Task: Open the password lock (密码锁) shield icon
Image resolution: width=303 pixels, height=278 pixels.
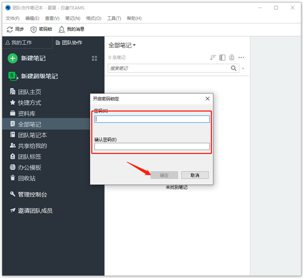Action: (33, 29)
